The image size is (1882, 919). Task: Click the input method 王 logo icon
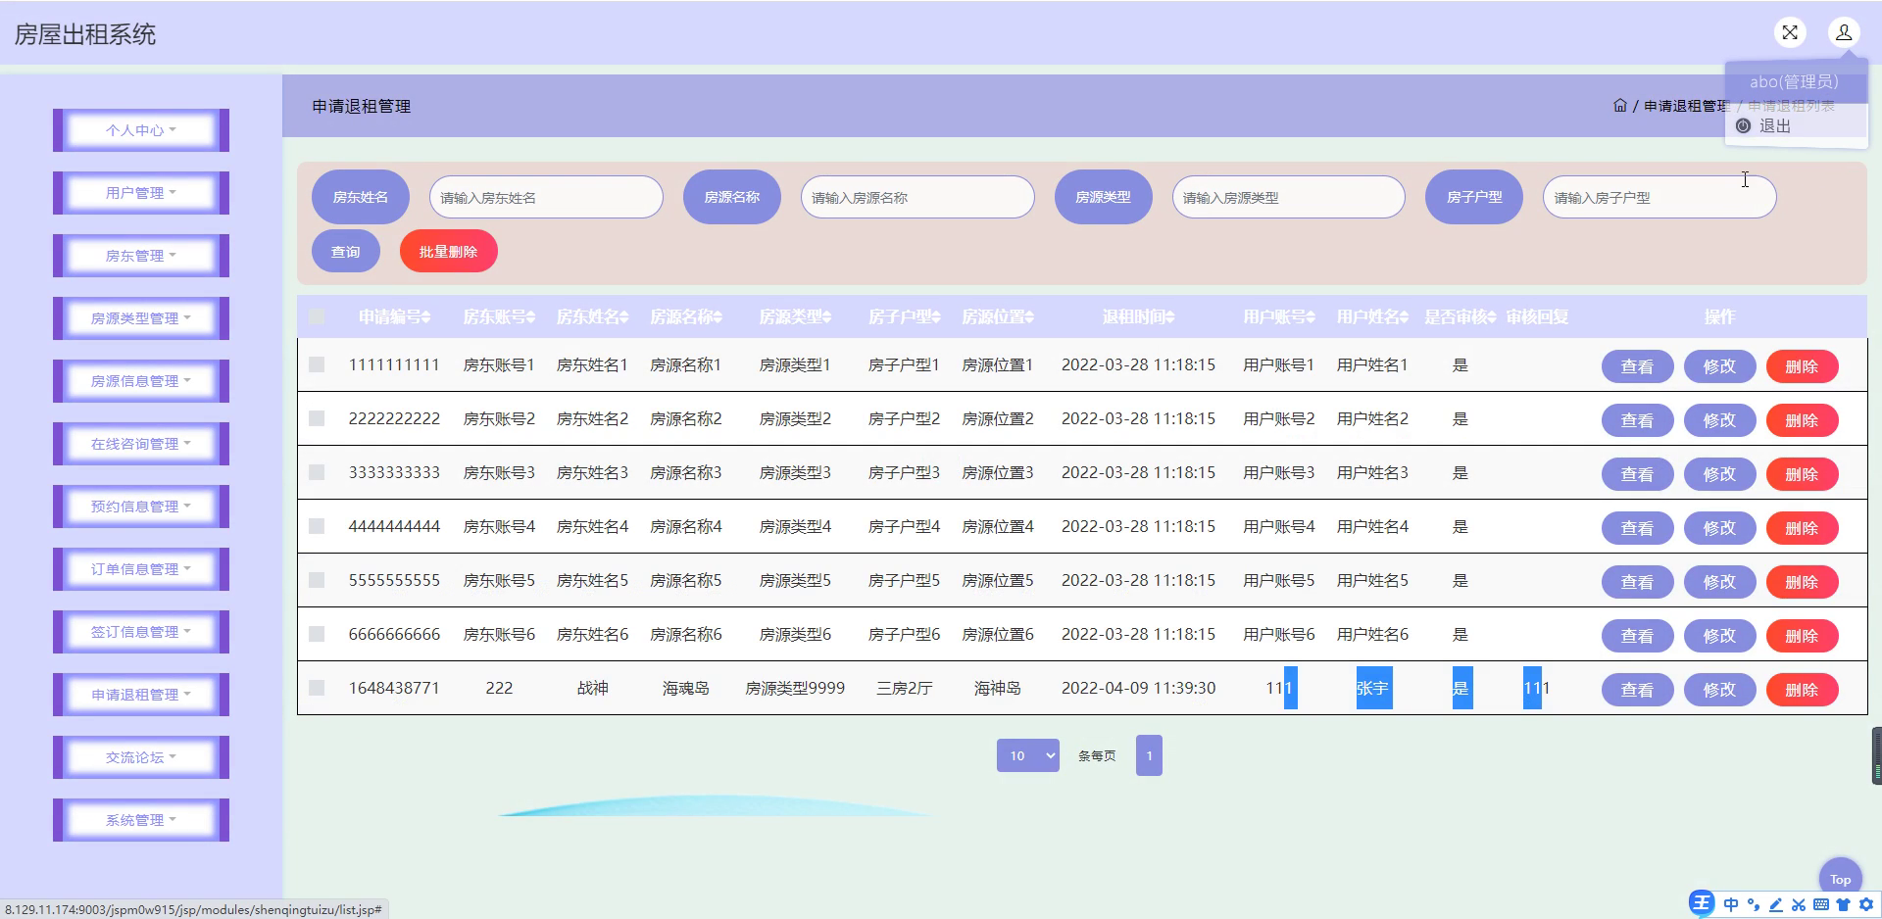tap(1702, 903)
